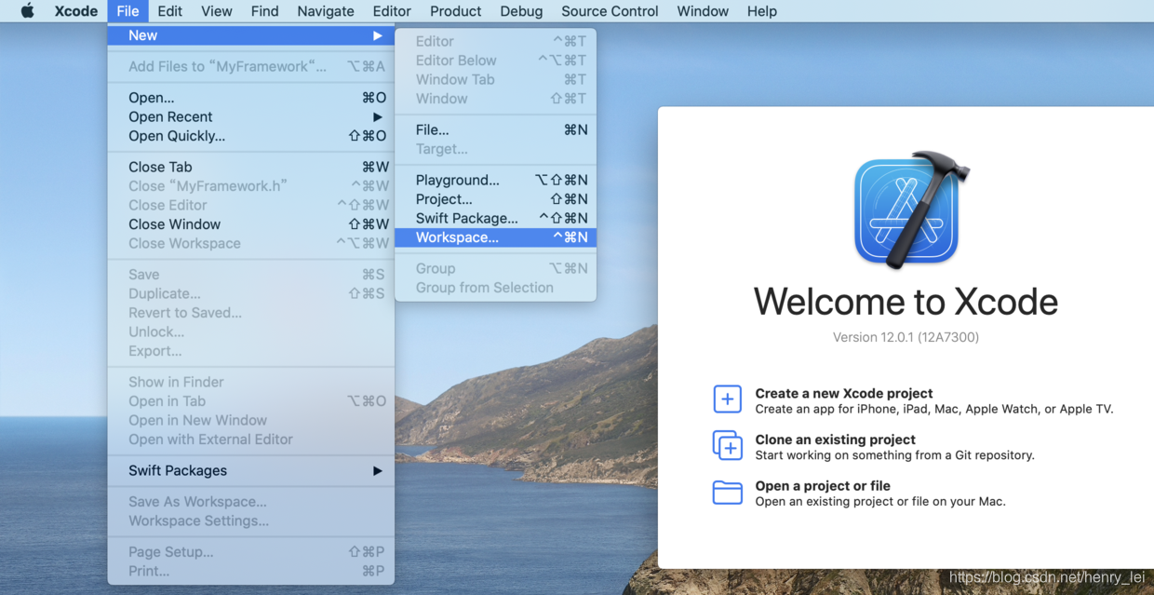1154x595 pixels.
Task: Select Workspace... in New submenu
Action: click(x=495, y=237)
